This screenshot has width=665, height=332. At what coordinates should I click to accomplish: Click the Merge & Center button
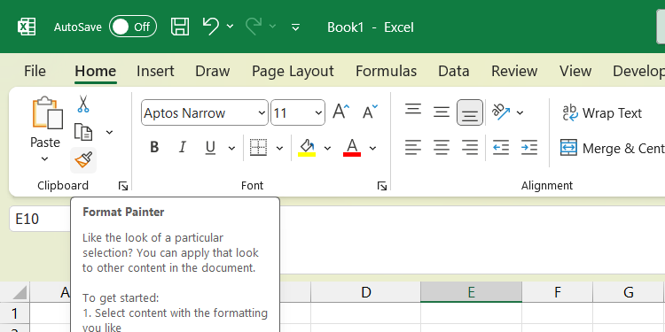click(613, 148)
